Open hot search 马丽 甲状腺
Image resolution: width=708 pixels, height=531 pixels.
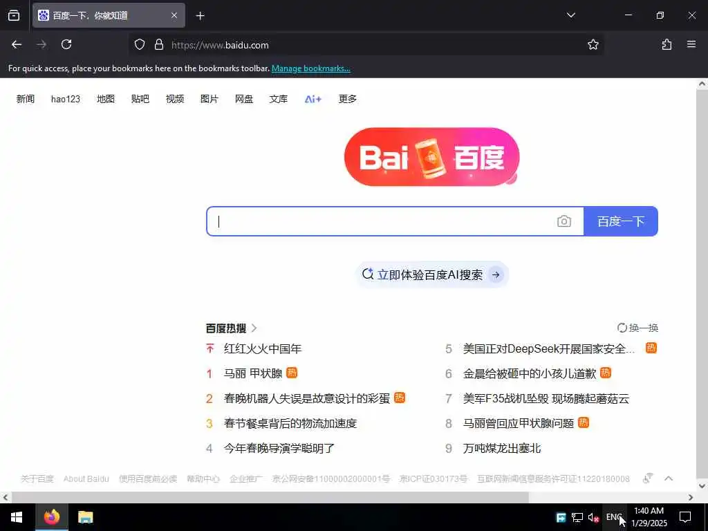253,373
